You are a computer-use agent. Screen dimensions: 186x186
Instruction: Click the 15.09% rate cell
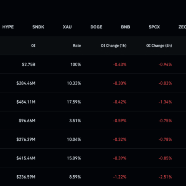[74, 158]
